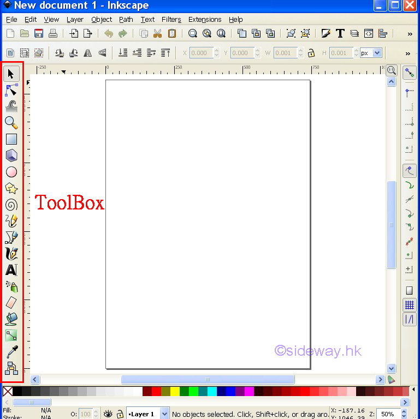
Task: Toggle the current layer lock
Action: pos(120,414)
